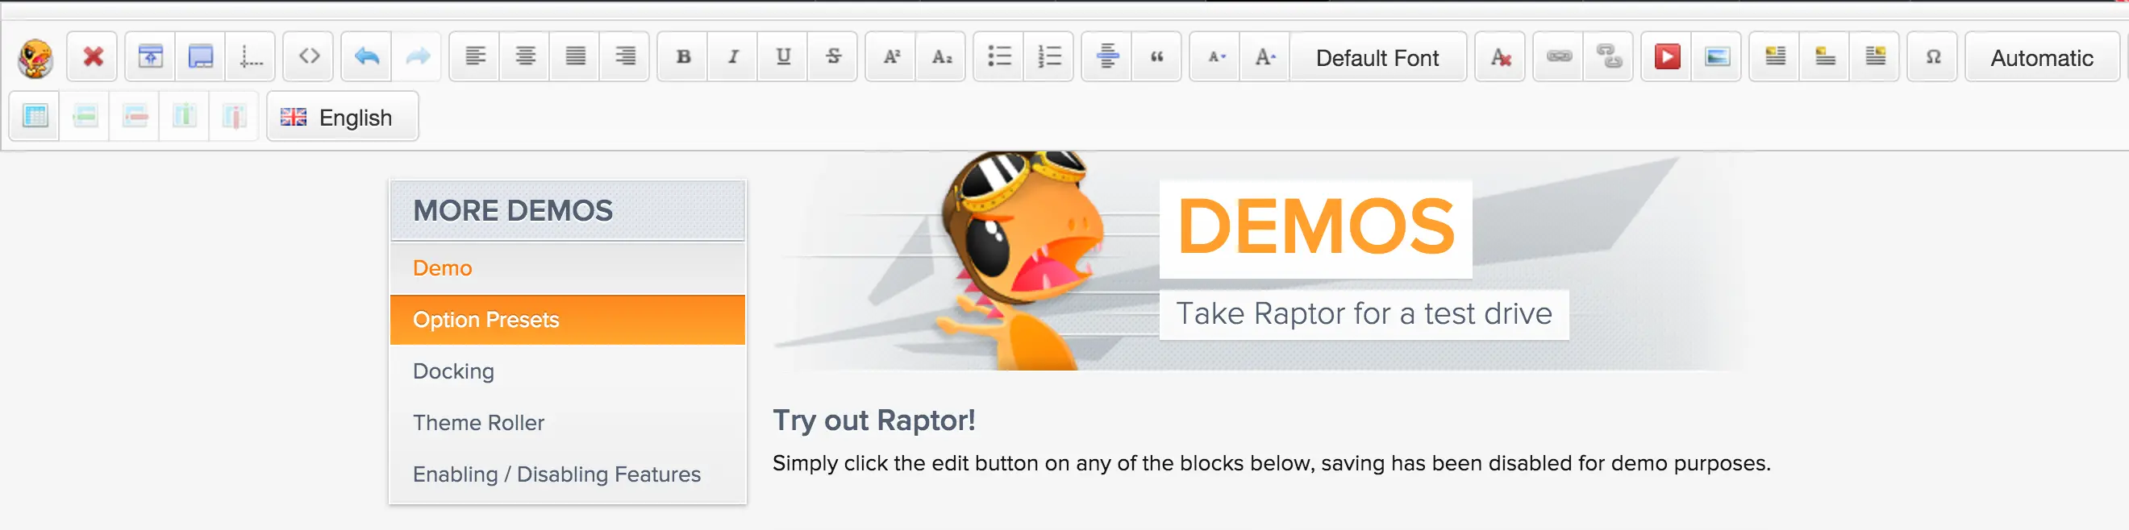This screenshot has height=530, width=2129.
Task: Center align the text
Action: coord(525,57)
